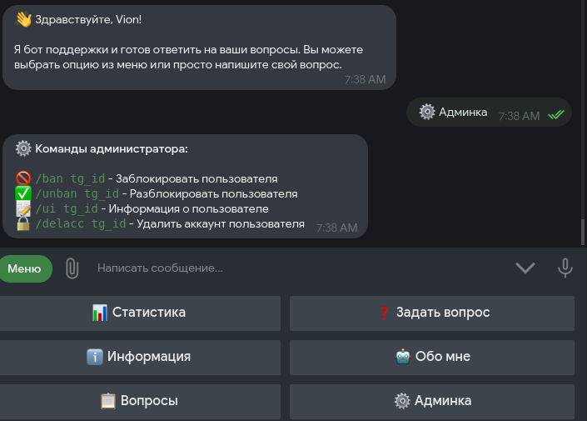The height and width of the screenshot is (421, 587).
Task: Click the Информация о пользователе description
Action: click(x=189, y=208)
